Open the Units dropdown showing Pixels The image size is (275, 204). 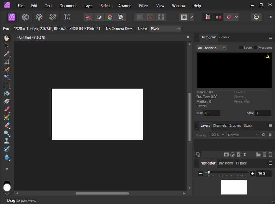165,29
